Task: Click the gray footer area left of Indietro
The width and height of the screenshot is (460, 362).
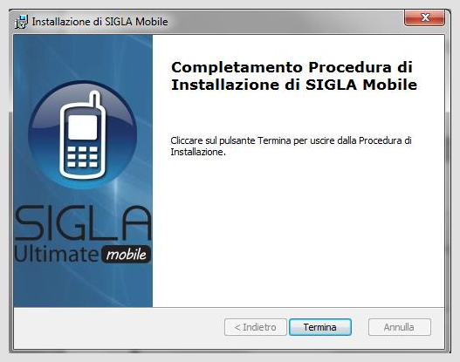Action: point(119,327)
